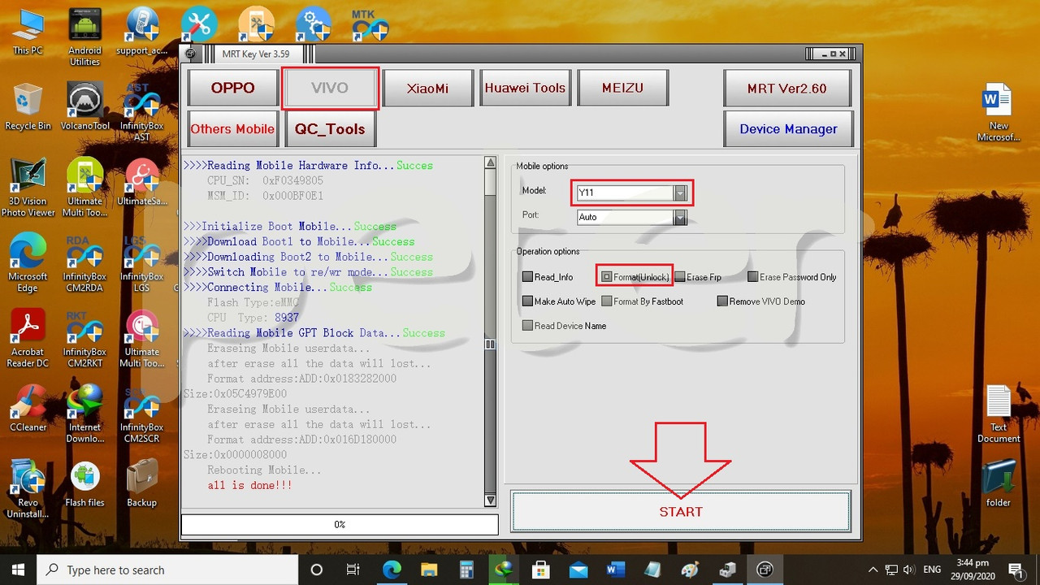Screen dimensions: 1040x585
Task: Click the 'all is done!!!' log line
Action: [x=249, y=485]
